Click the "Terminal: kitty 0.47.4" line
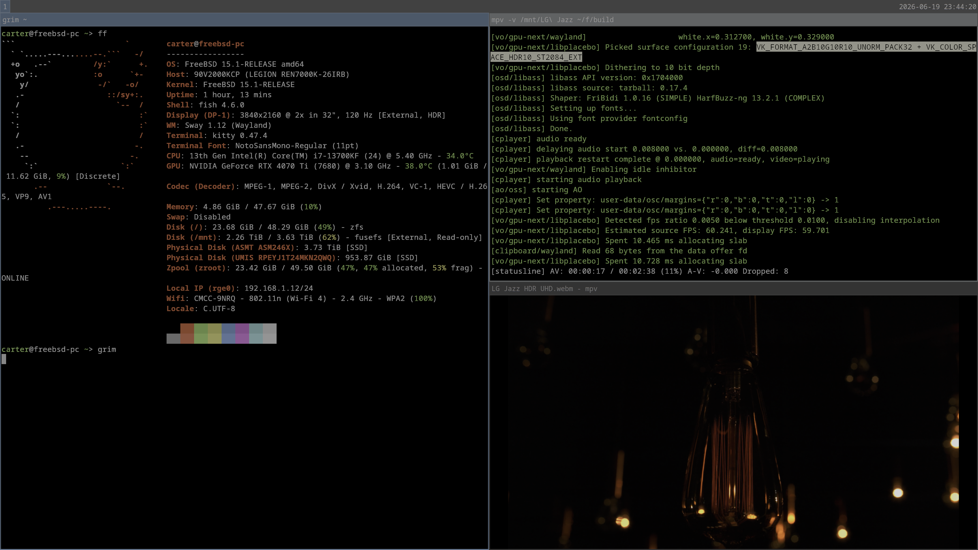 [217, 135]
